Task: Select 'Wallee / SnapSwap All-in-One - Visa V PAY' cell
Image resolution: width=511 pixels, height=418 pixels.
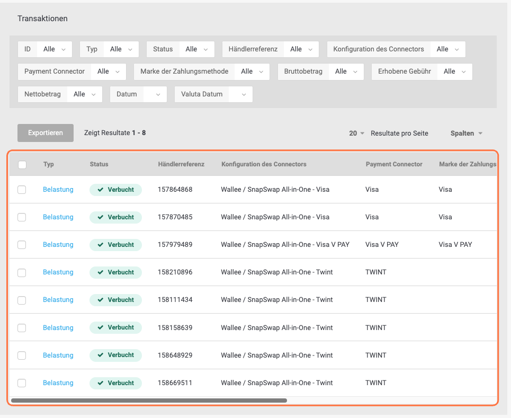Action: 285,245
